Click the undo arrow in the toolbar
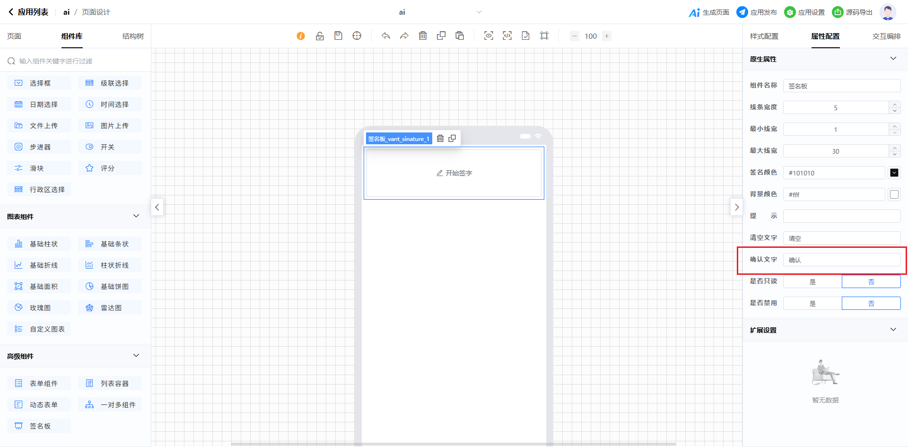 tap(386, 36)
